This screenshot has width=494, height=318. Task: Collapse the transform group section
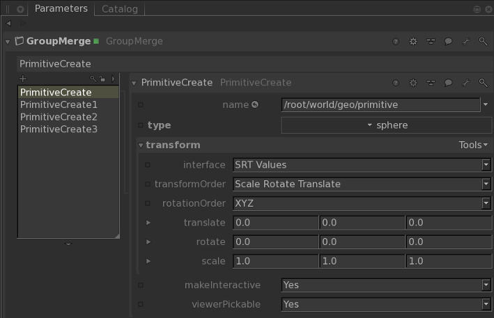(141, 145)
